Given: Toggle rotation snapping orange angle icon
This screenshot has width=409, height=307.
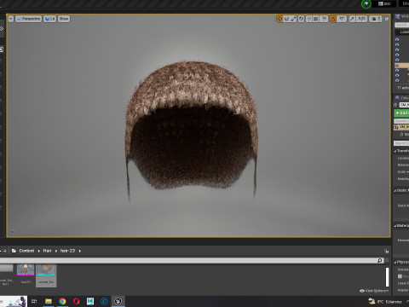Looking at the screenshot, I should click(333, 19).
